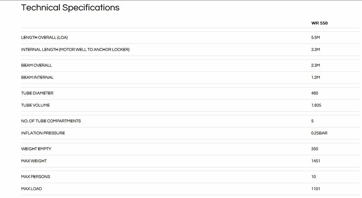Click the 480 tube diameter value

[x=315, y=93]
